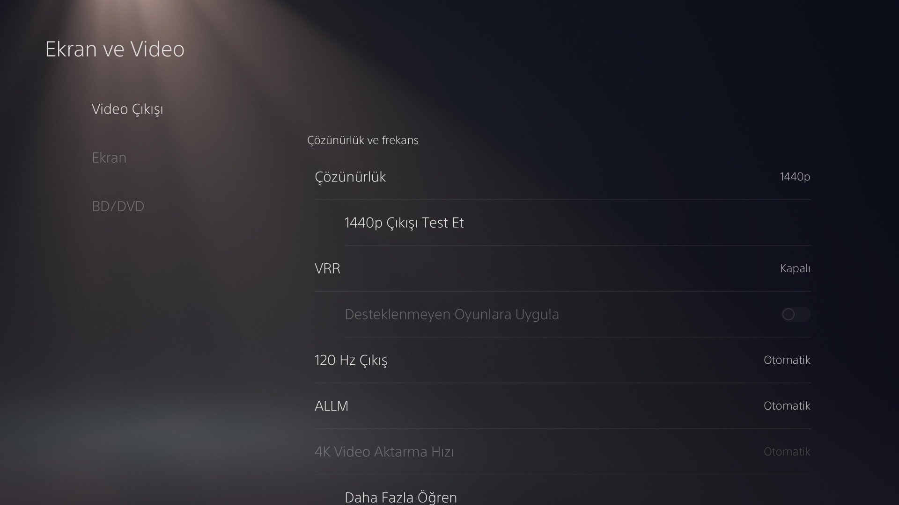Click the switch knob for unsupported games
The height and width of the screenshot is (505, 899).
(x=788, y=314)
